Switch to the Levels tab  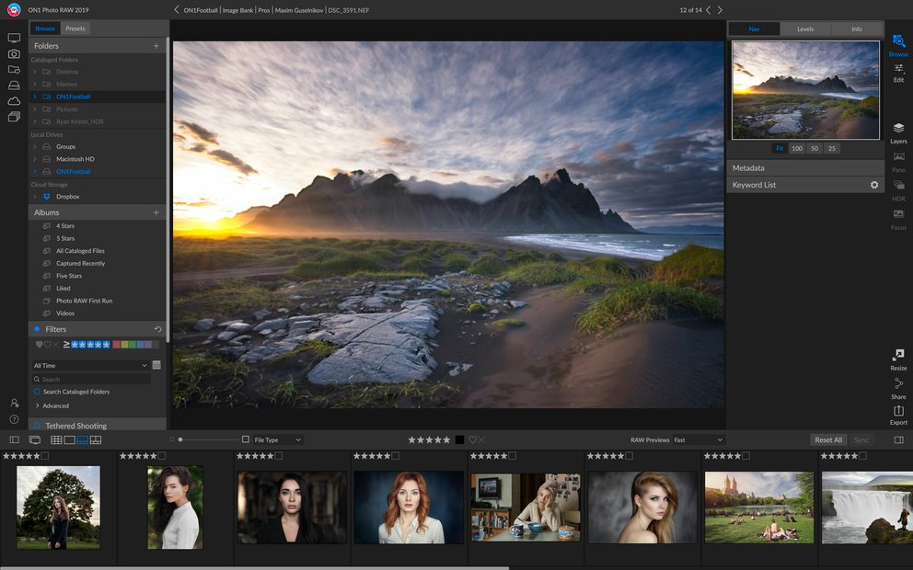click(804, 29)
